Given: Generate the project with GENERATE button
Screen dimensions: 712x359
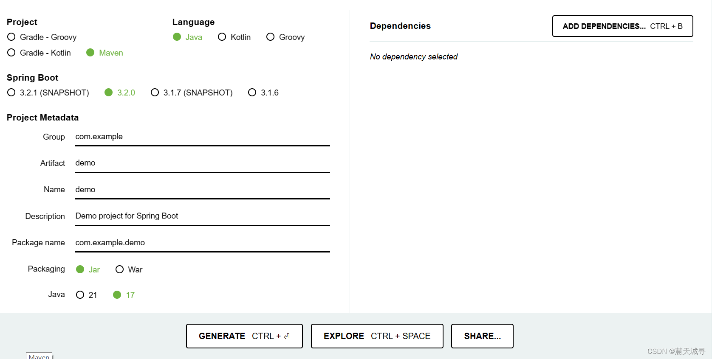Looking at the screenshot, I should click(244, 336).
